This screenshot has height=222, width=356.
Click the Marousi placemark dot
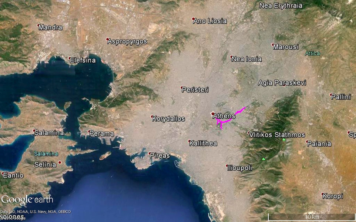pos(273,44)
